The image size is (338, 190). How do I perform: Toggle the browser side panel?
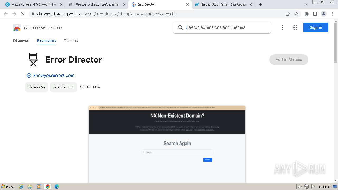coord(315,14)
